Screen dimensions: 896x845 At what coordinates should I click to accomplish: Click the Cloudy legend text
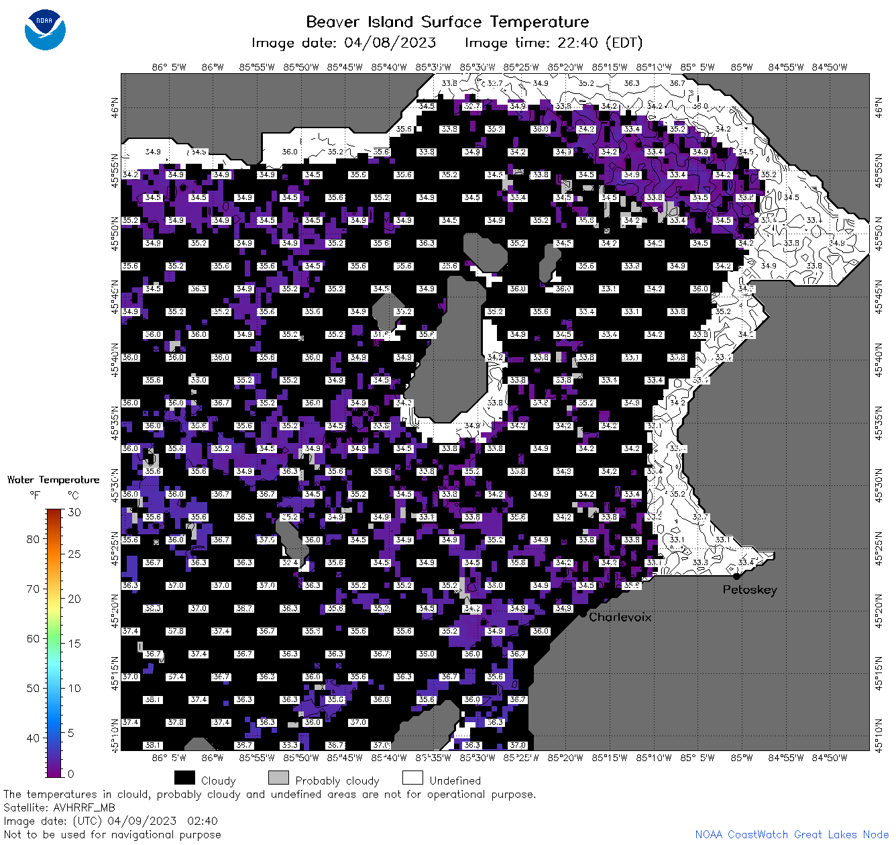pos(219,781)
